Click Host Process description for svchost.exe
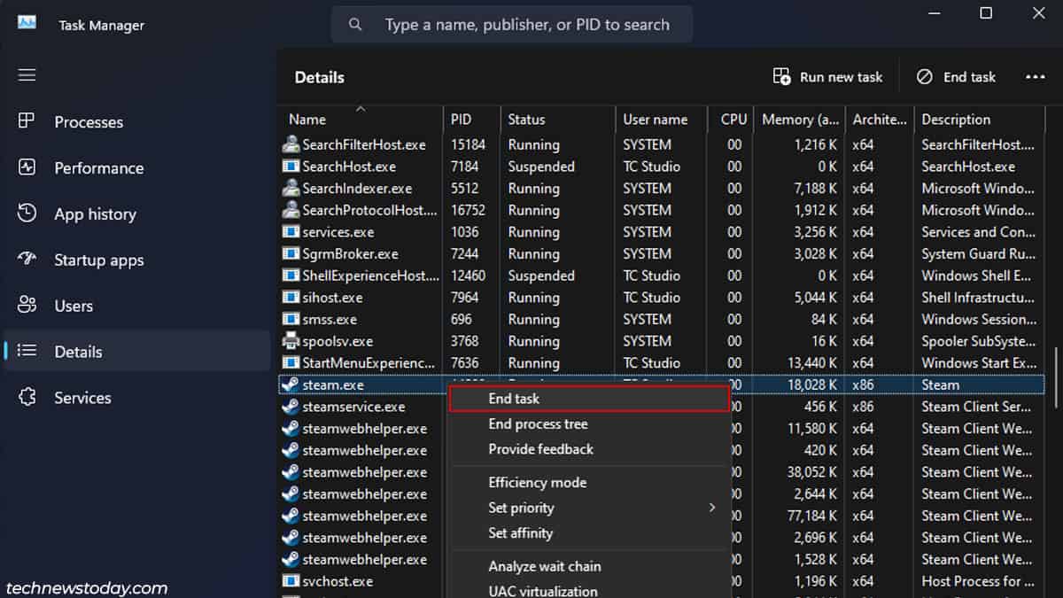Screen dimensions: 1063x598 point(977,581)
